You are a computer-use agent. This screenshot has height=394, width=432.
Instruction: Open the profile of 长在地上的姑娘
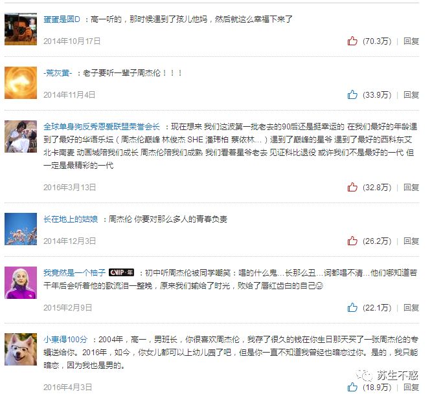[x=71, y=219]
